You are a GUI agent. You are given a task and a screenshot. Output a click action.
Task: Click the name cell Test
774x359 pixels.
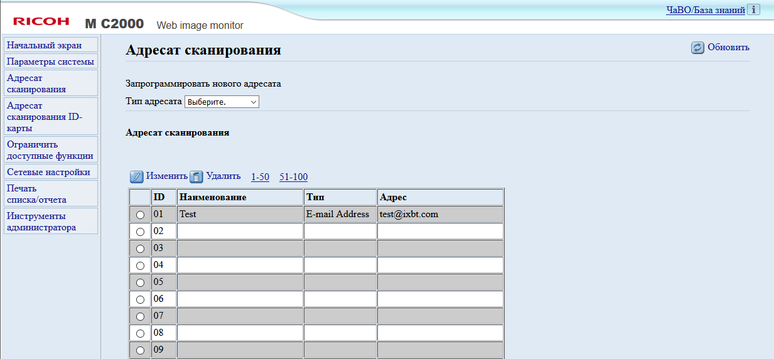[240, 214]
